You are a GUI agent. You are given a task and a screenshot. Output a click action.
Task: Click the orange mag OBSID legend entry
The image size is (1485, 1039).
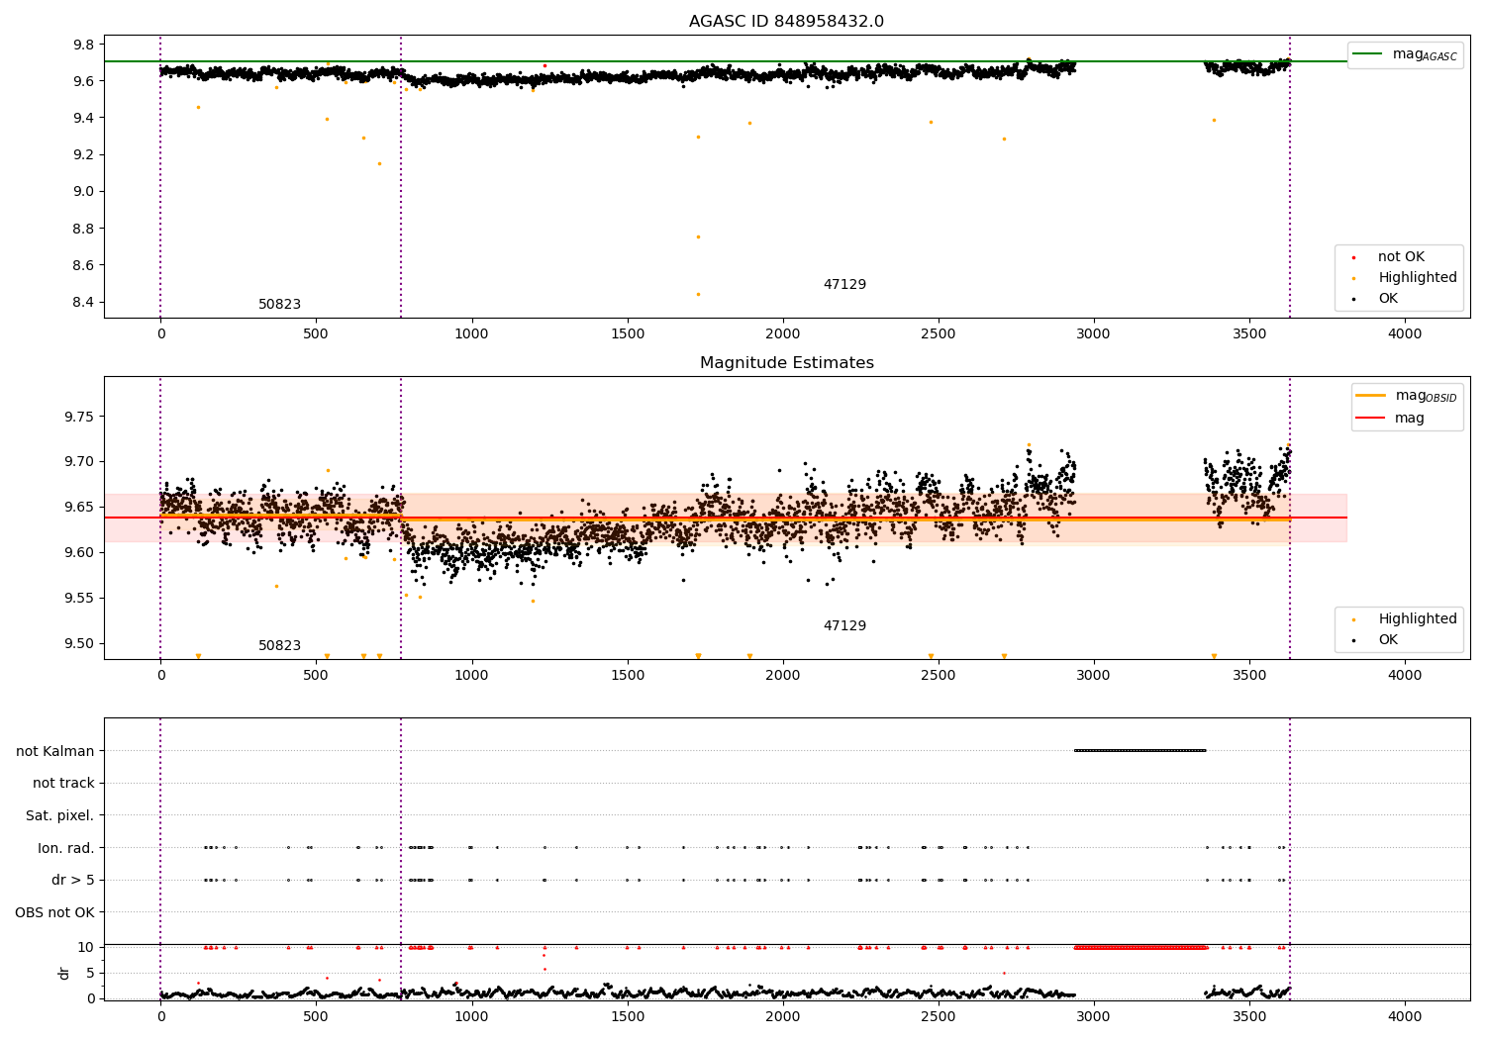coord(1406,396)
